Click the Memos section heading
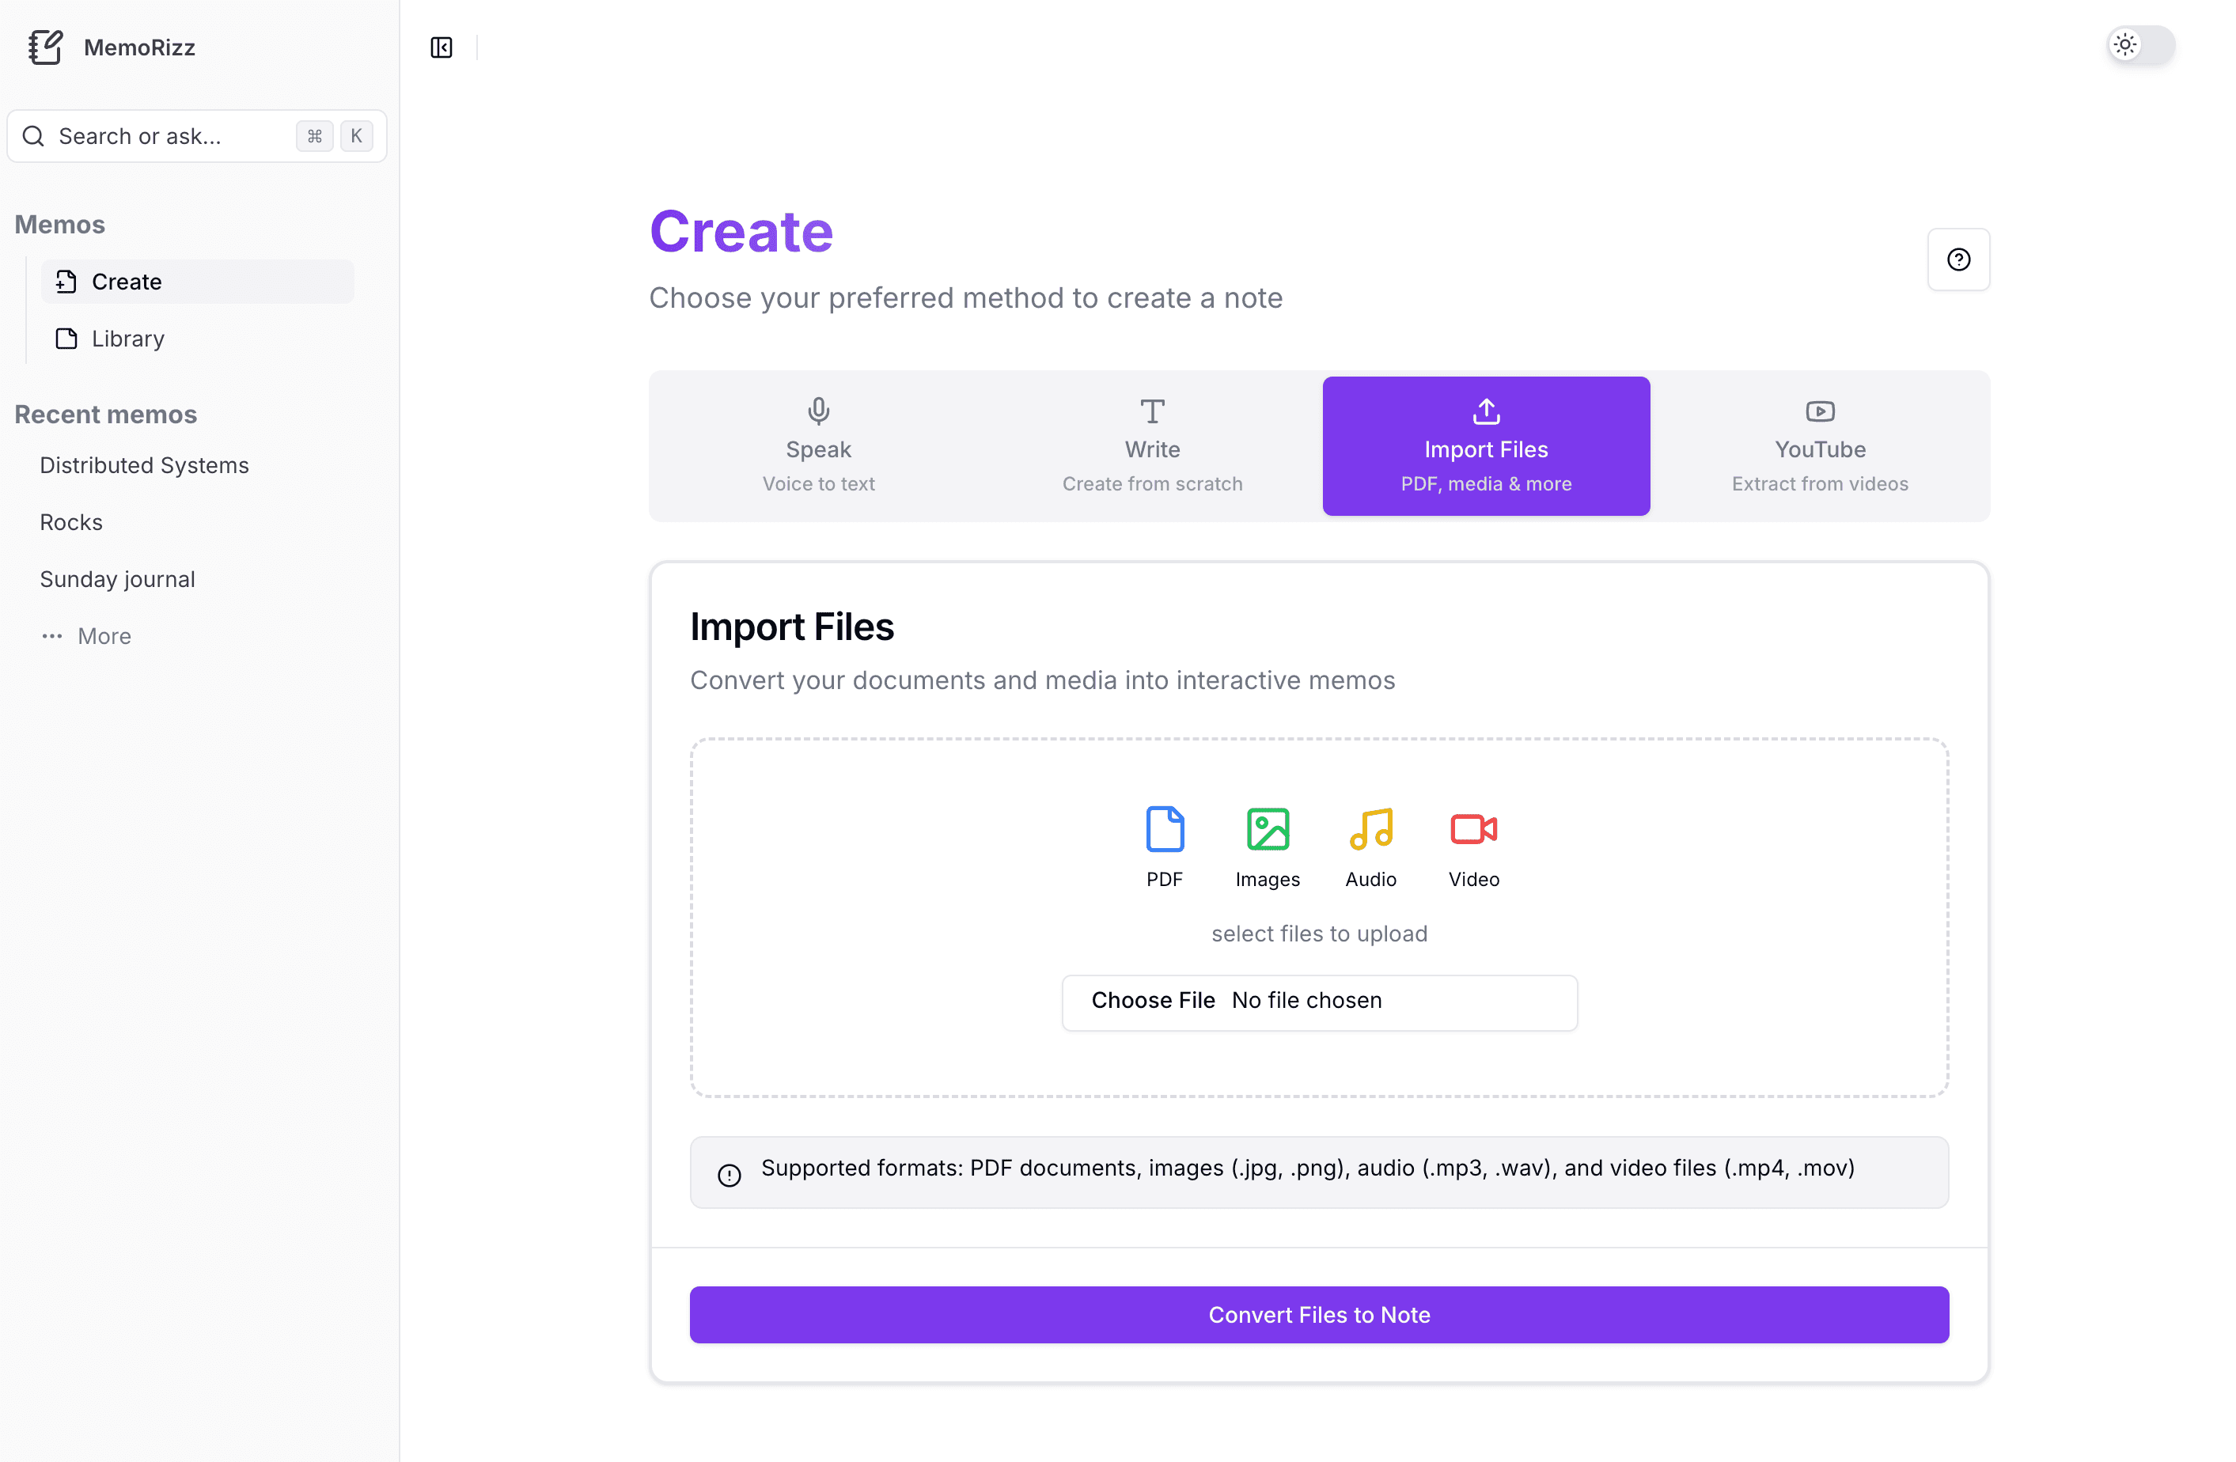2236x1462 pixels. pos(59,225)
